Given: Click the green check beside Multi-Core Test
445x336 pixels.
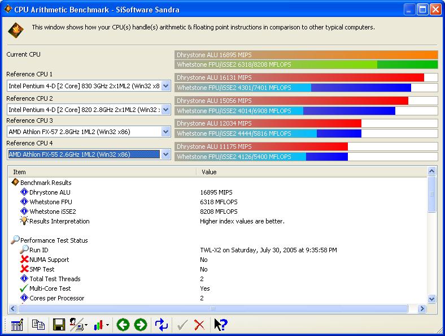Looking at the screenshot, I should pyautogui.click(x=24, y=288).
